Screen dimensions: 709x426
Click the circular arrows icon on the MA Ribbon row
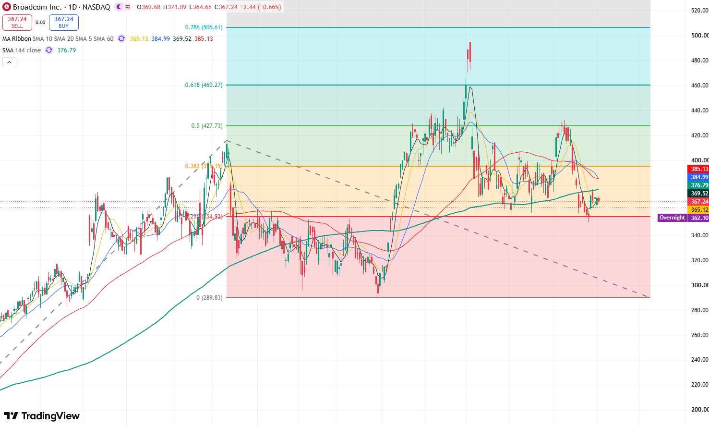(121, 38)
